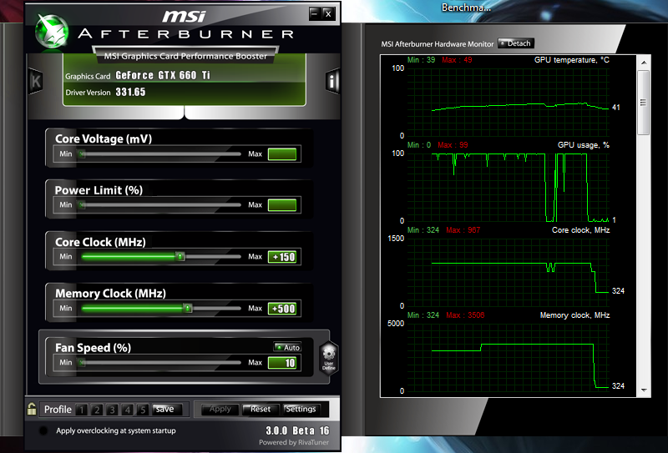The width and height of the screenshot is (668, 453).
Task: Click the 3.0.0 Beta 16 version text
Action: pyautogui.click(x=297, y=430)
